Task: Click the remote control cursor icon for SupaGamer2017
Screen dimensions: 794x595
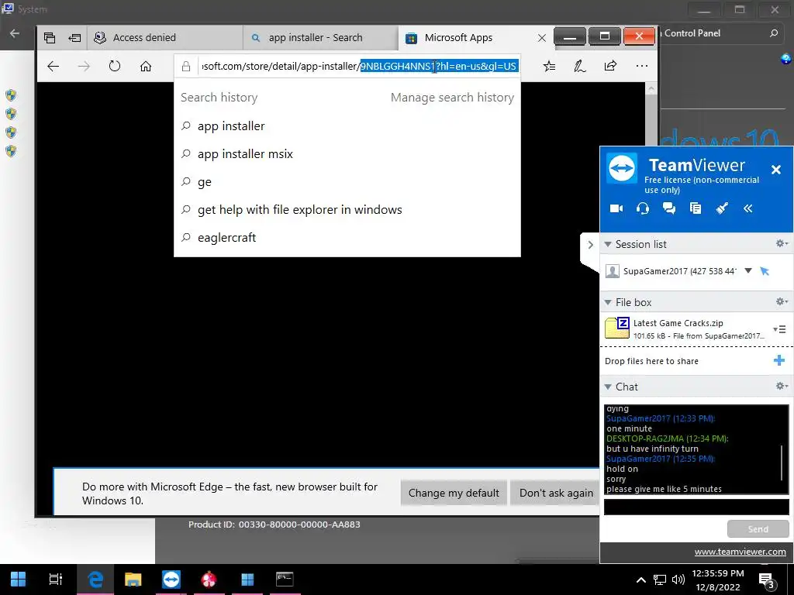Action: (x=765, y=271)
